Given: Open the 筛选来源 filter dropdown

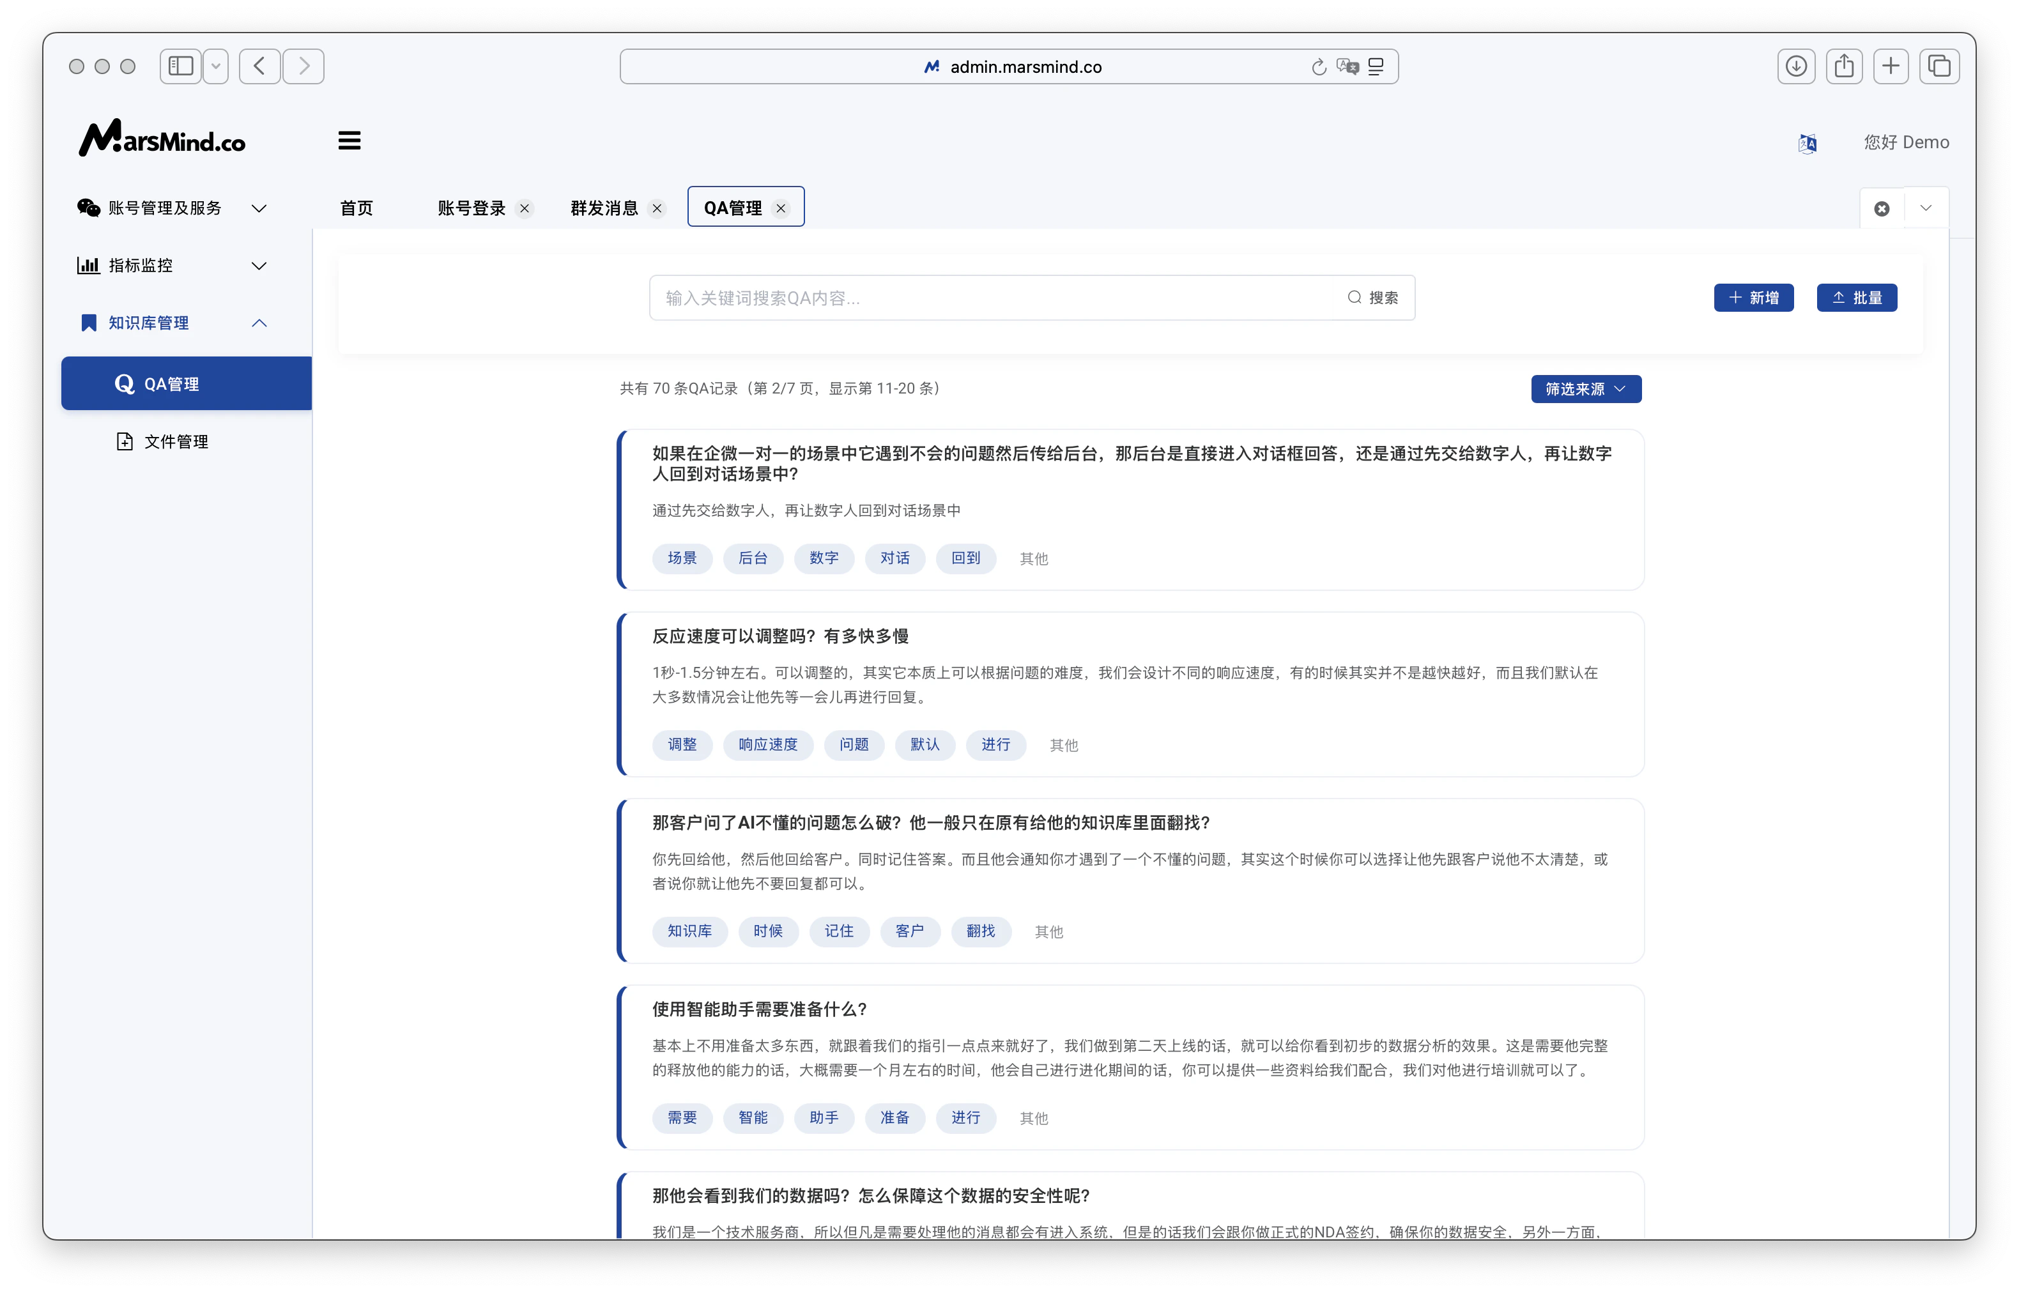Looking at the screenshot, I should 1585,388.
